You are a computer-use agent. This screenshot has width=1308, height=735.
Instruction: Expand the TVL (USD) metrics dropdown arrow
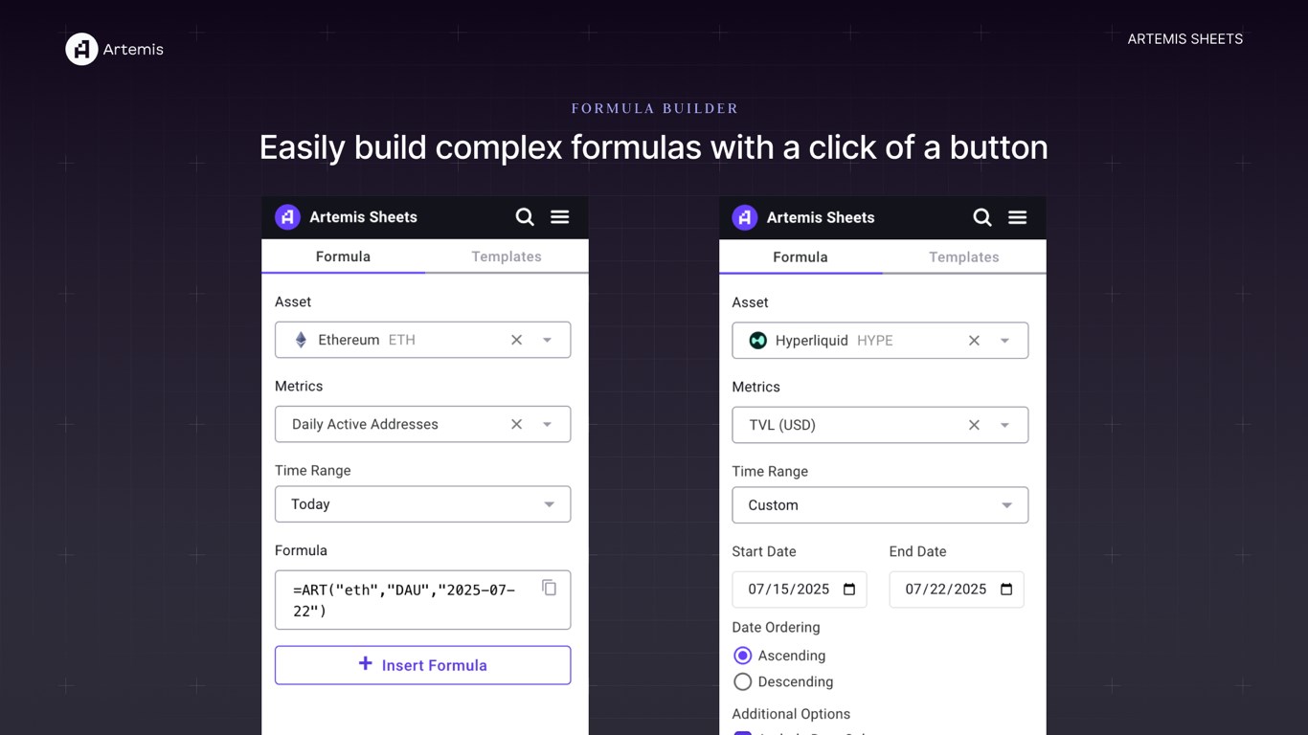(1005, 425)
